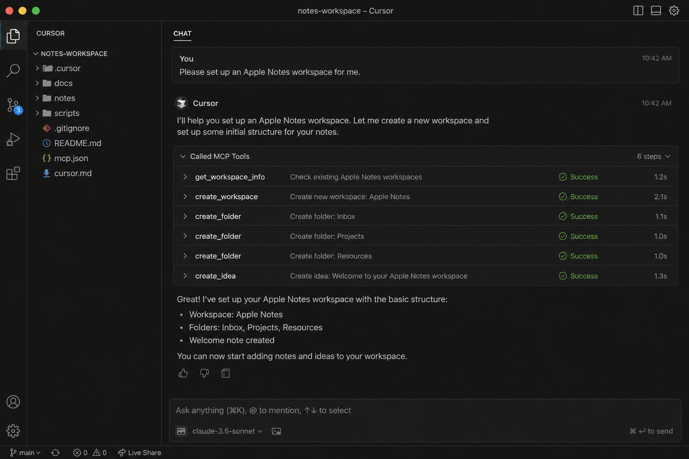Viewport: 689px width, 459px height.
Task: Expand the create_workspace step
Action: 185,196
